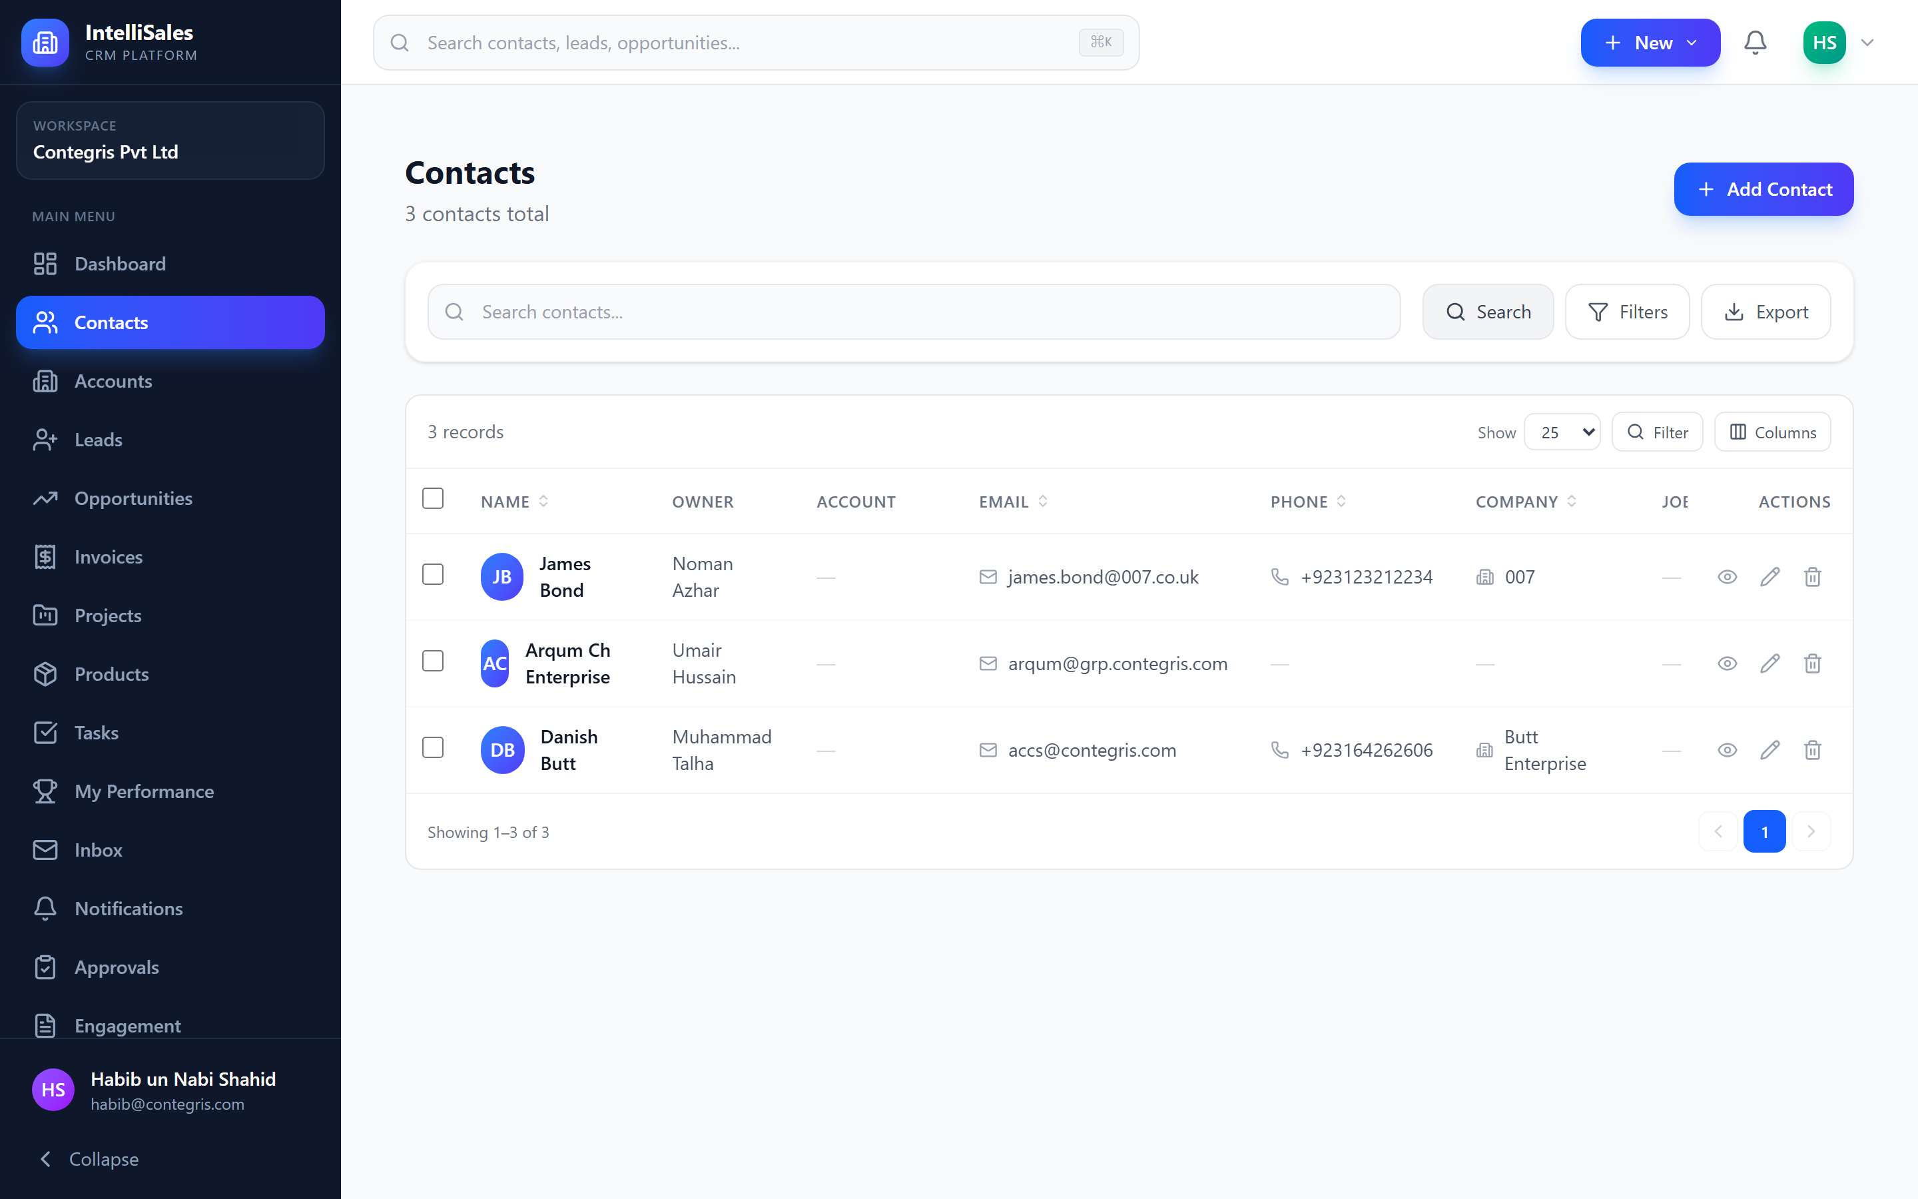Open the Columns chooser button
Screen dimensions: 1918x1199
pyautogui.click(x=1772, y=432)
